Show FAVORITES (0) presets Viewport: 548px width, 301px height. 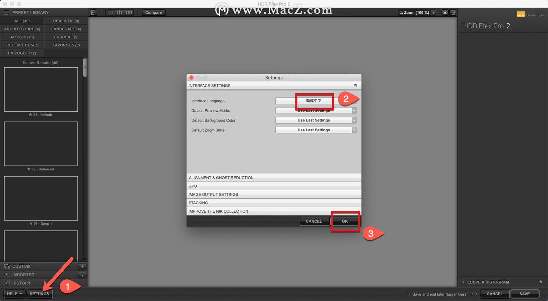[x=66, y=45]
